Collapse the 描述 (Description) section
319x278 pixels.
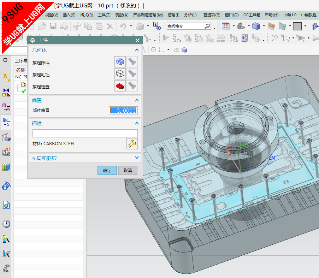pos(137,123)
